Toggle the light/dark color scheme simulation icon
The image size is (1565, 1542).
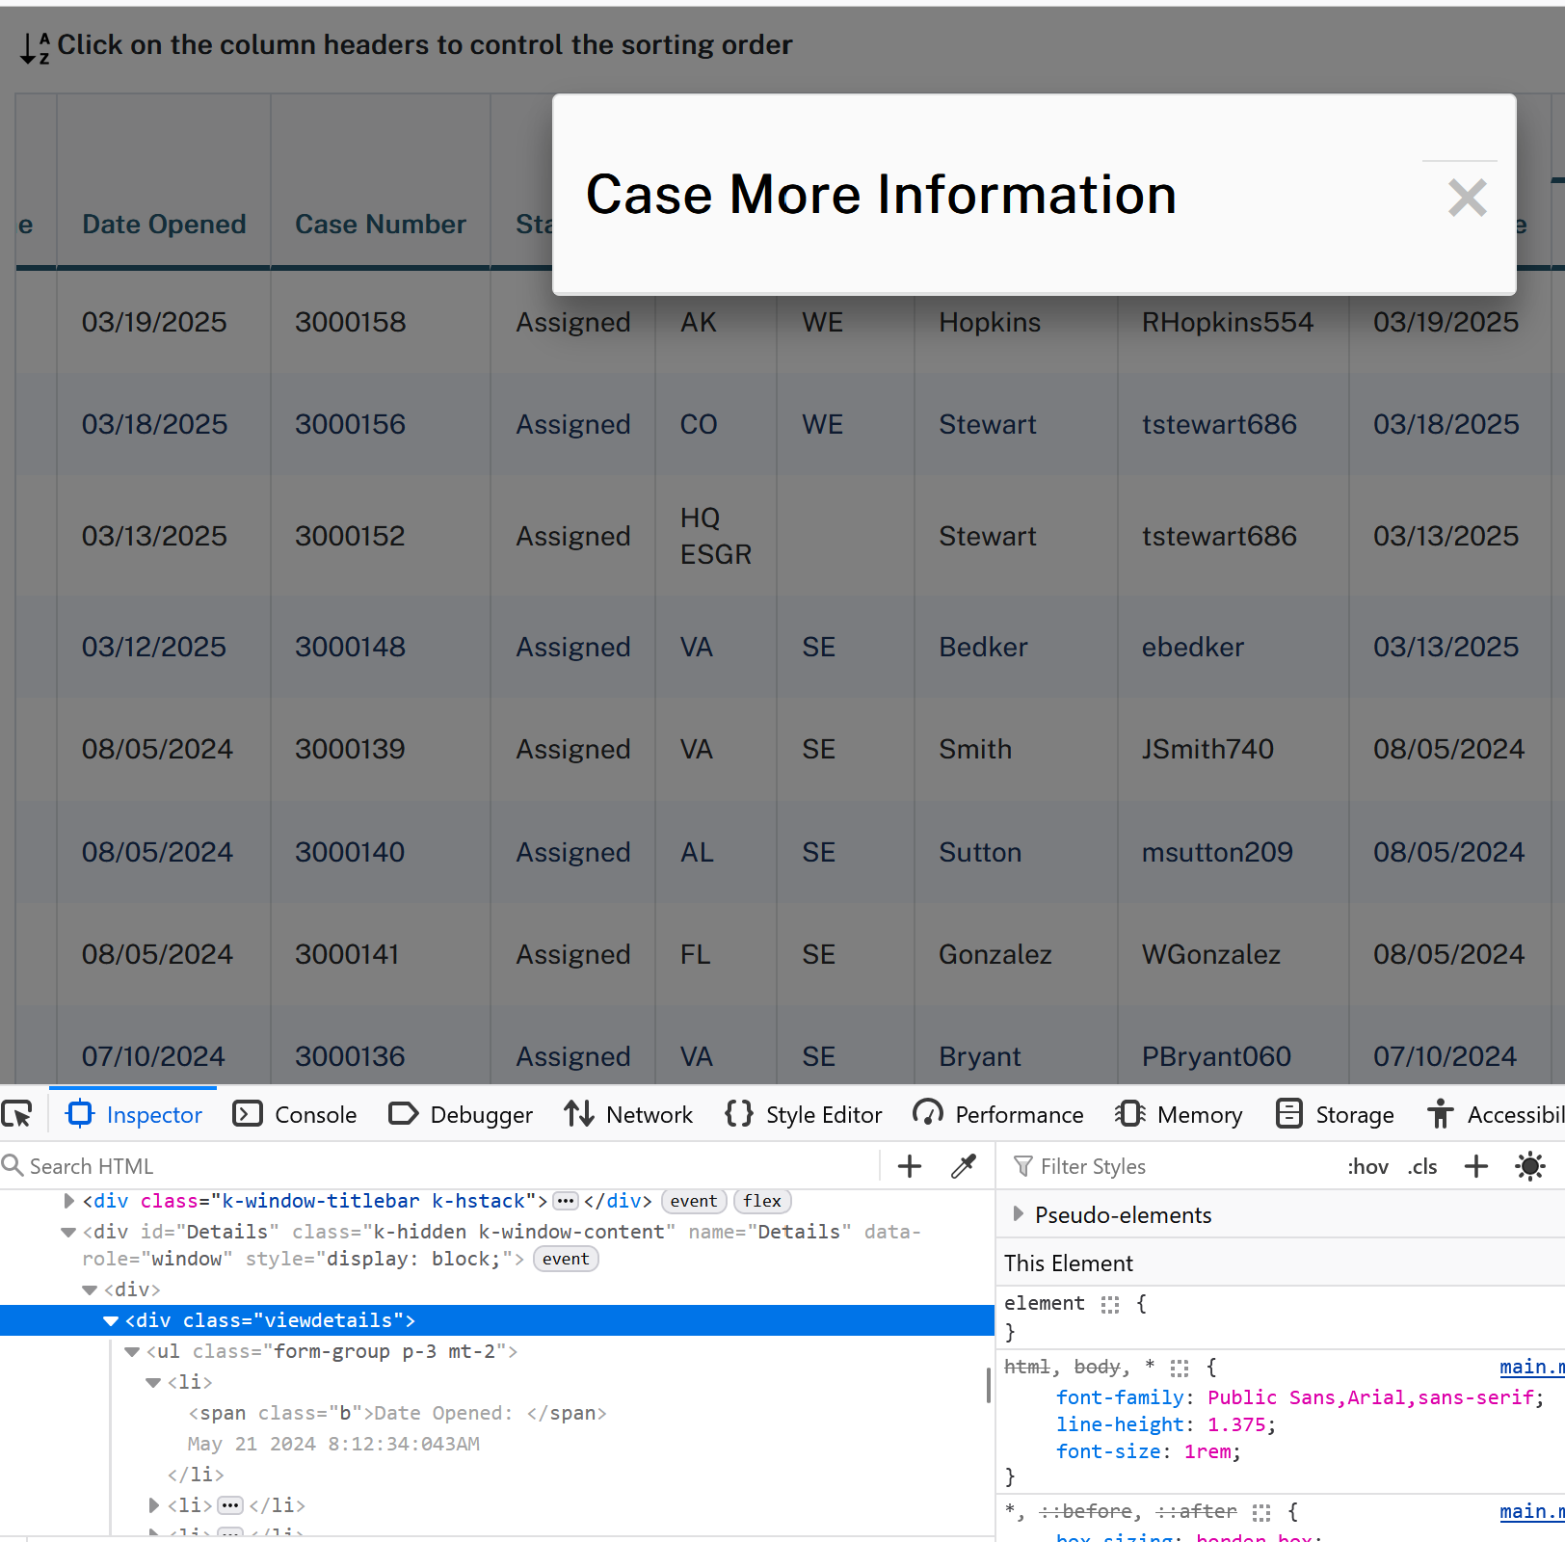point(1529,1166)
